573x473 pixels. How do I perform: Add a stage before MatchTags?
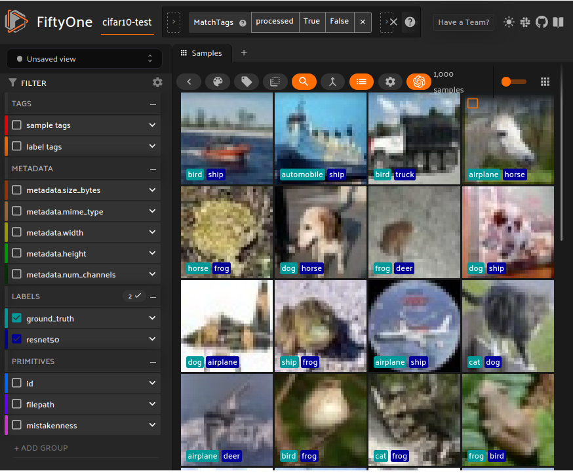point(174,22)
